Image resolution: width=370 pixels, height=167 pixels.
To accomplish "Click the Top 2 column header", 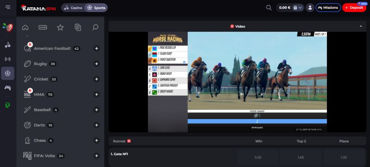I will coord(302,141).
